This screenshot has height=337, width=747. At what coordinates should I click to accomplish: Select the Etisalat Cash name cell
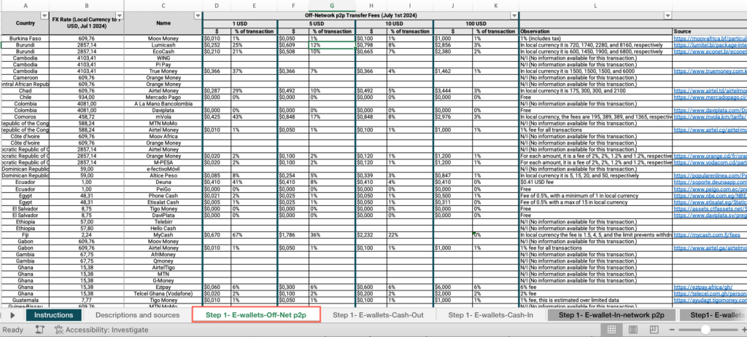tap(163, 202)
